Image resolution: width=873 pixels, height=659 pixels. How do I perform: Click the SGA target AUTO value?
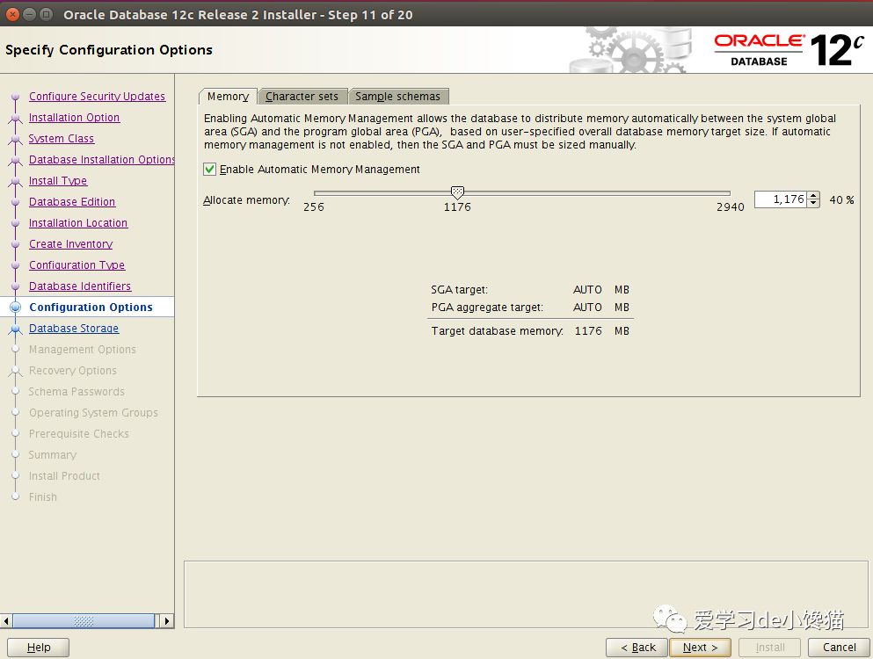click(587, 290)
